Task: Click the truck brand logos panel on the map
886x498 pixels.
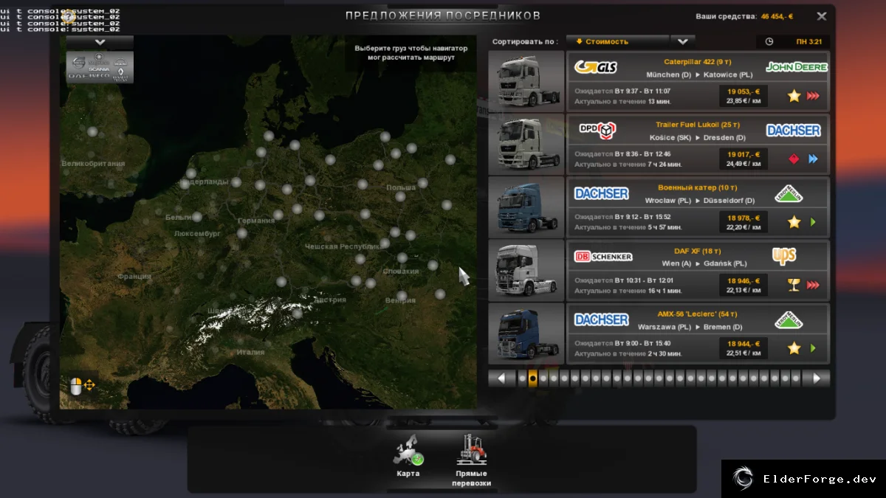Action: (x=100, y=66)
